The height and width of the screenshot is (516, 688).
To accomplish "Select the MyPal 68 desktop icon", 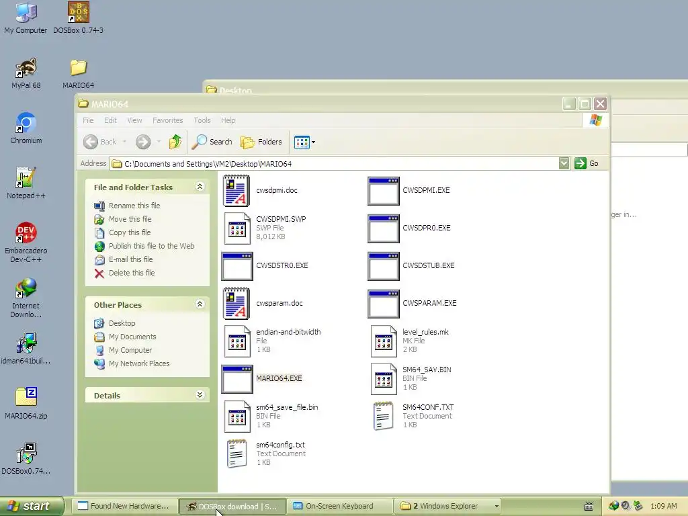I will (x=26, y=73).
